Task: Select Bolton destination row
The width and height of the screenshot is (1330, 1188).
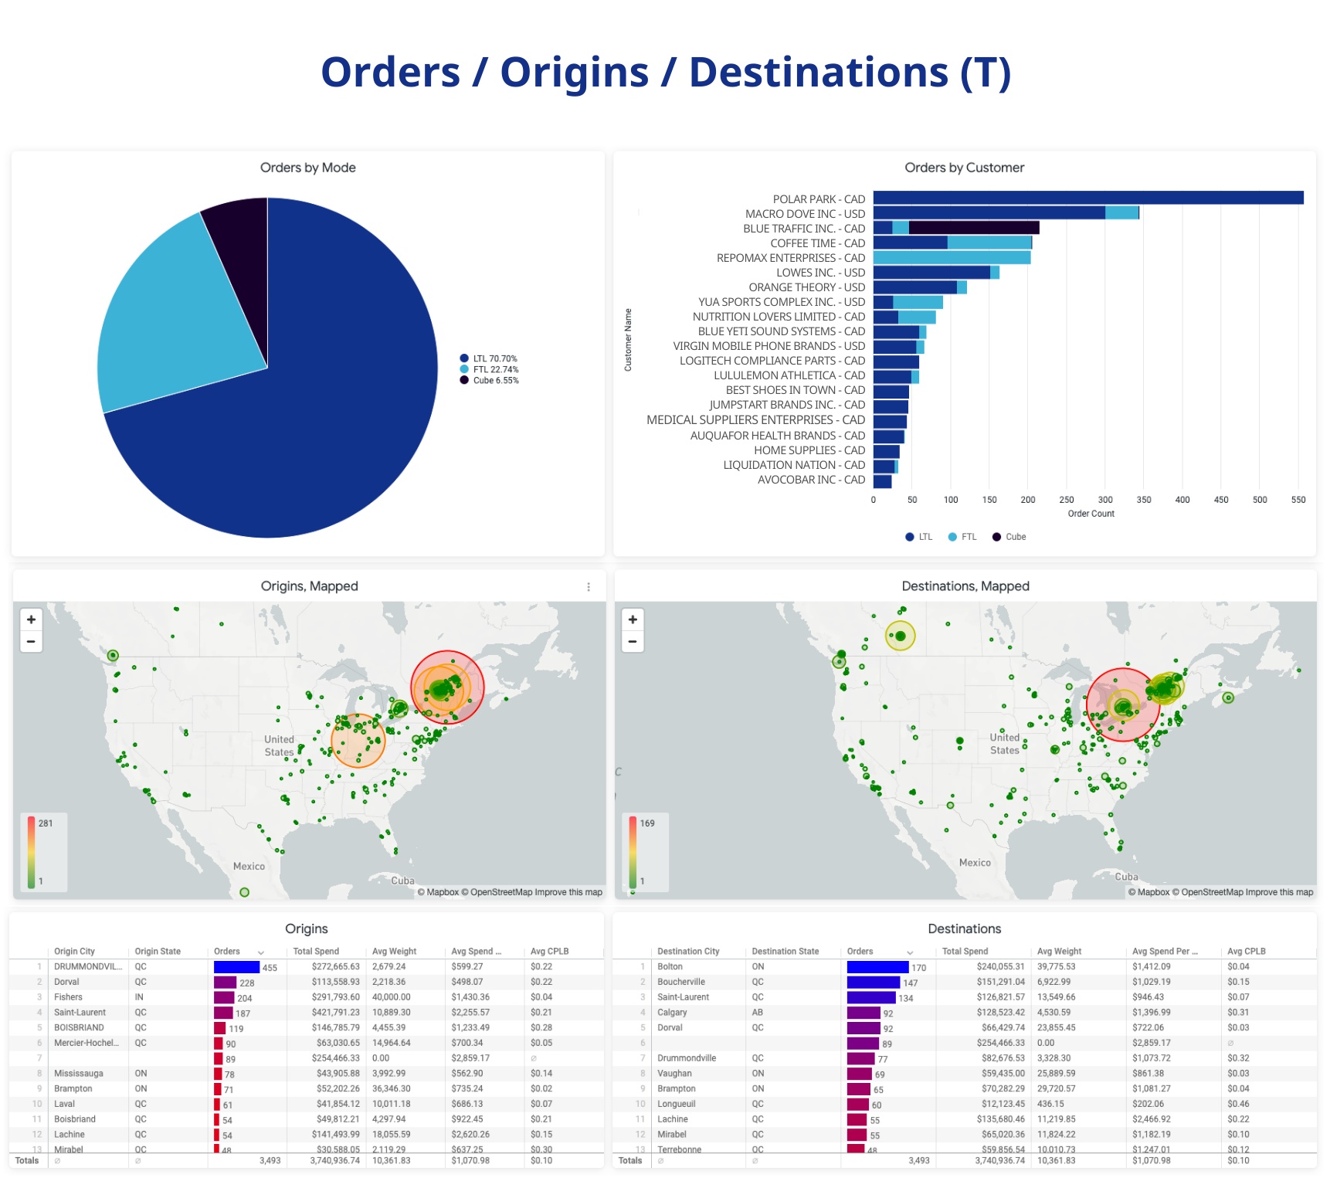Action: click(x=965, y=967)
